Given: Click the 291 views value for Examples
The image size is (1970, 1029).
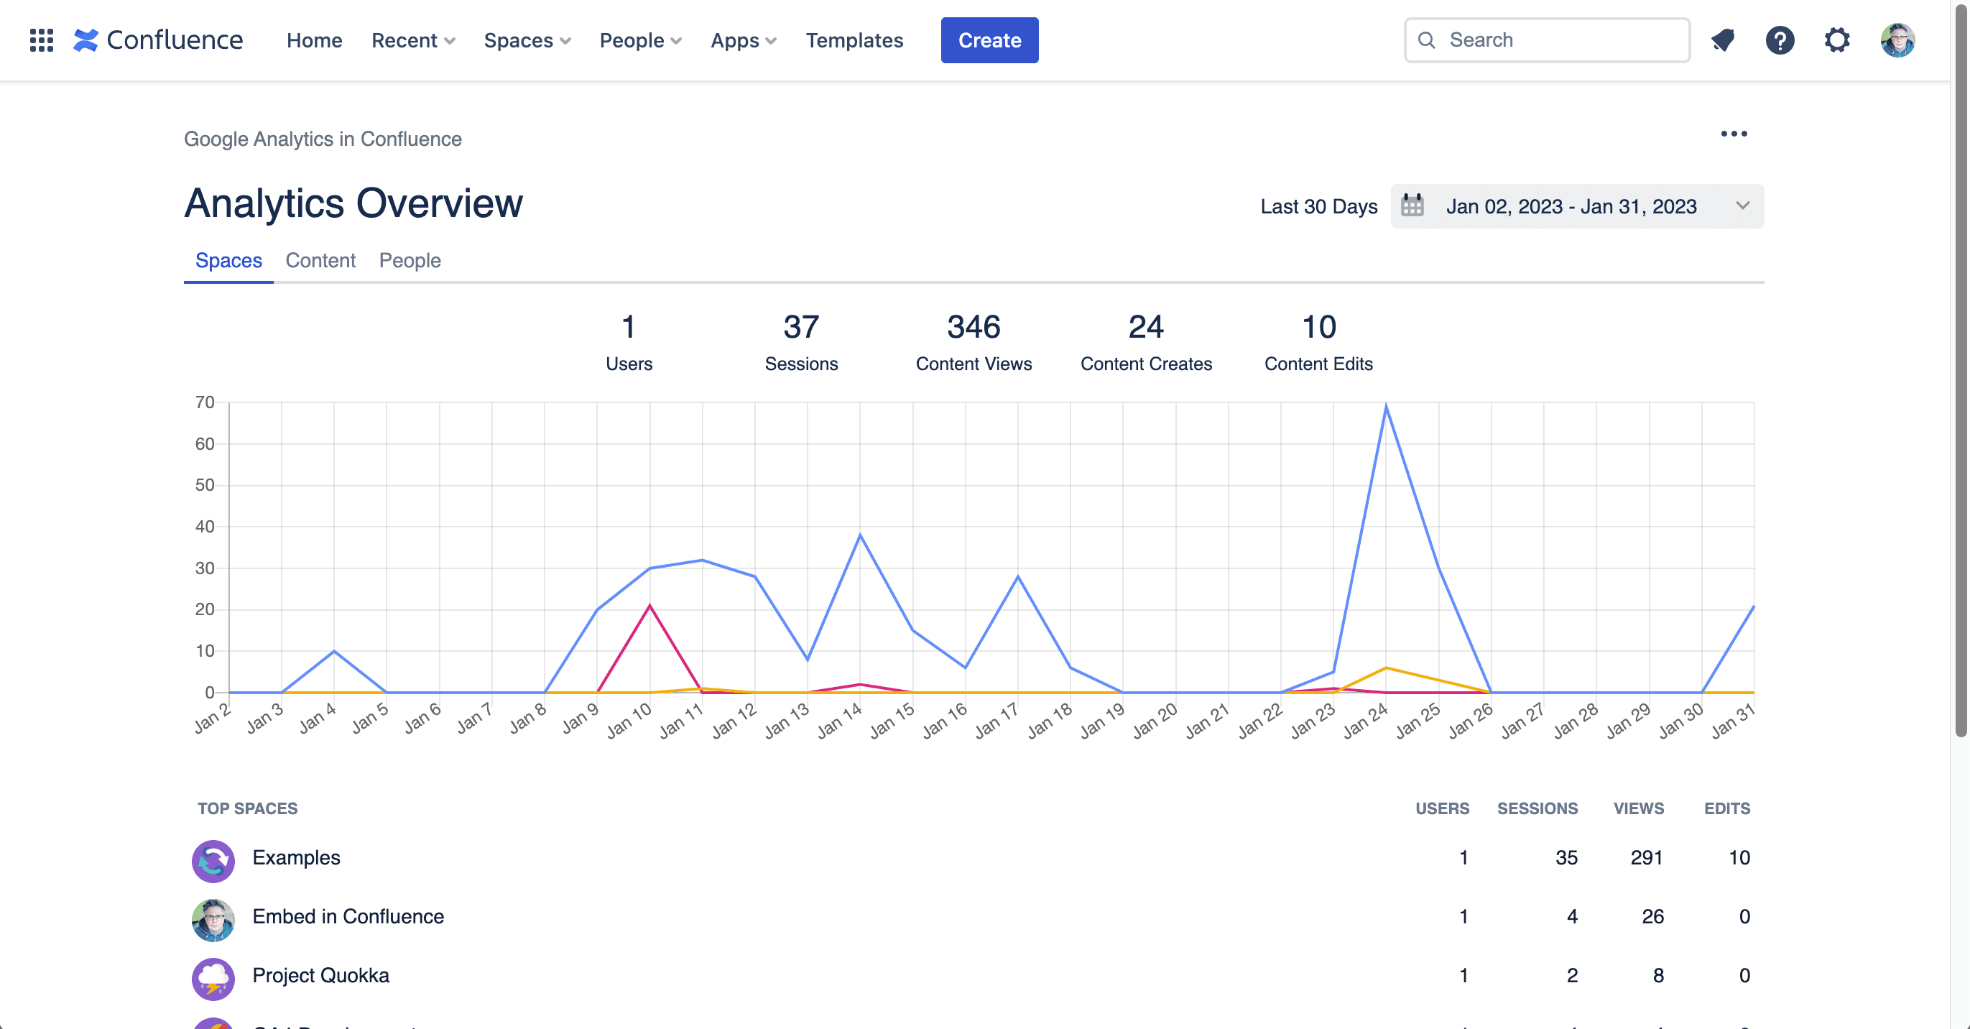Looking at the screenshot, I should tap(1647, 858).
